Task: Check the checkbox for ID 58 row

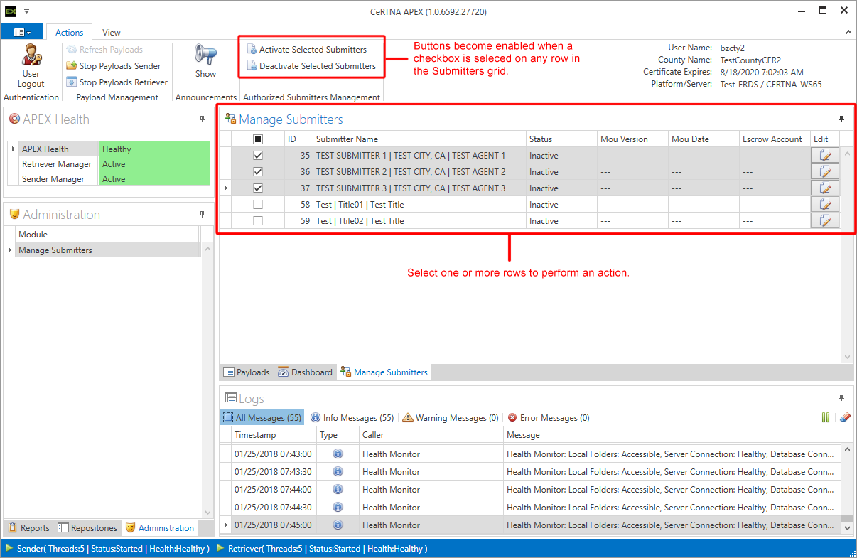Action: coord(258,205)
